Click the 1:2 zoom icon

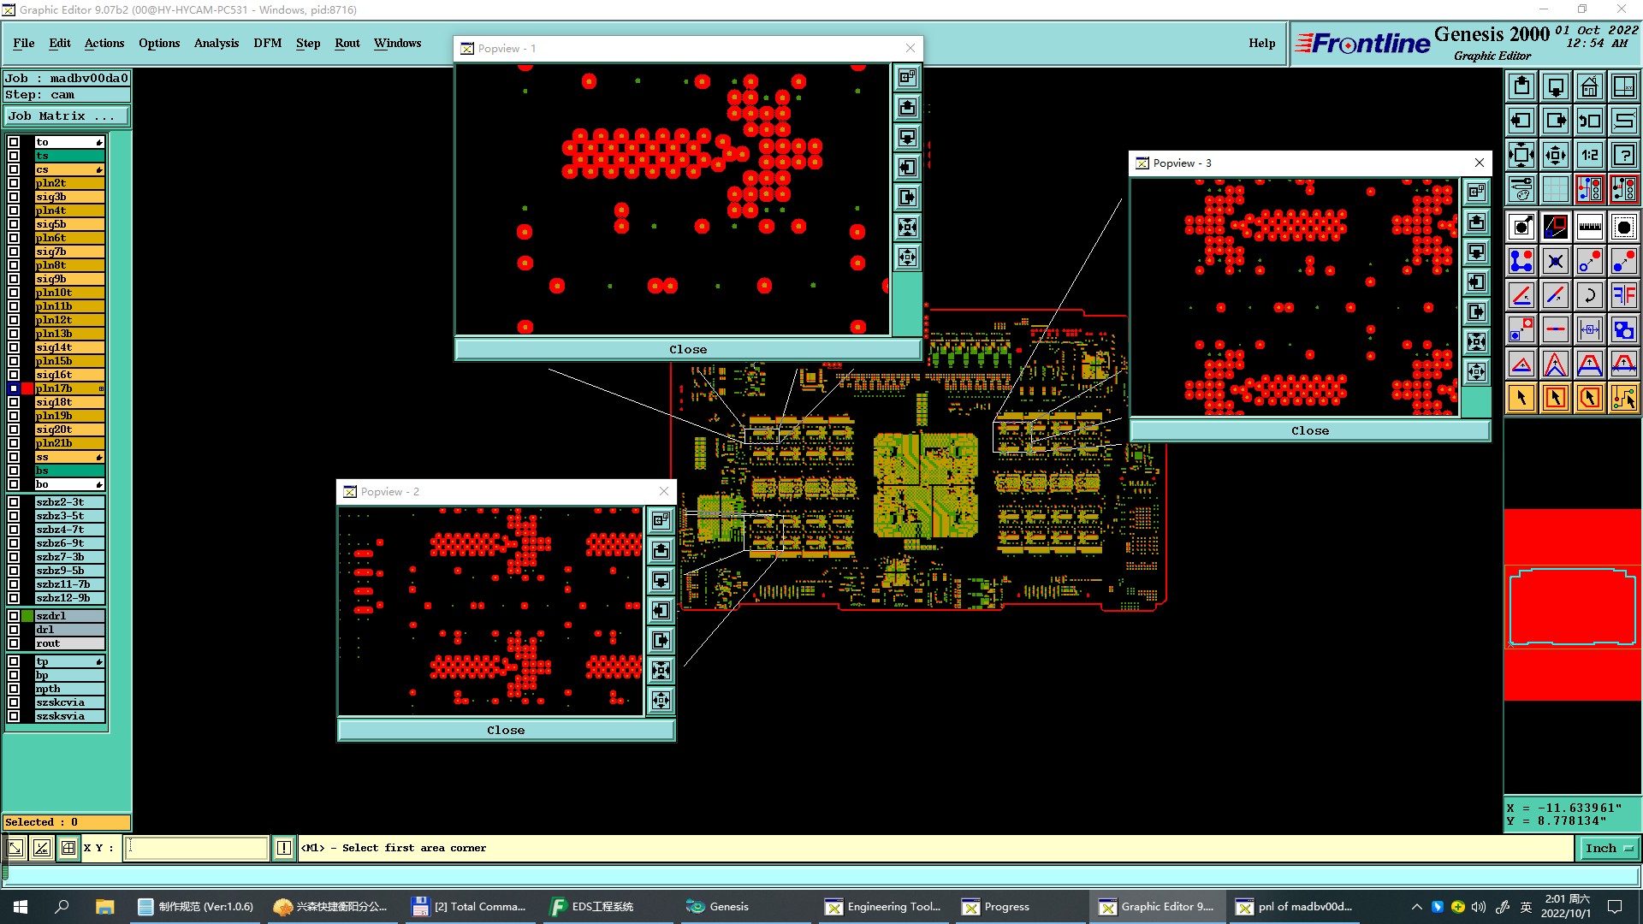click(x=1589, y=155)
